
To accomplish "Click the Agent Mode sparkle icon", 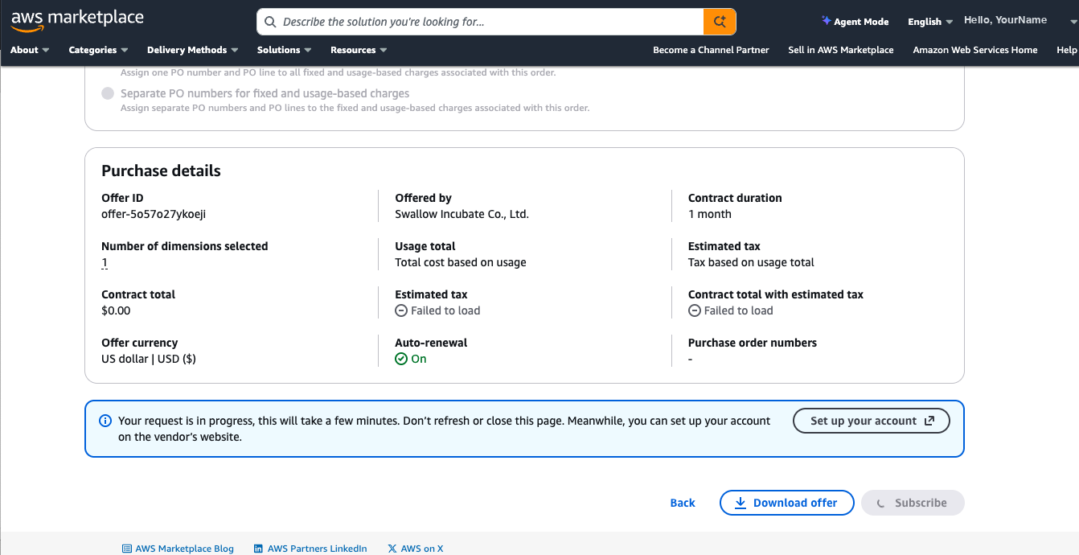I will point(826,21).
